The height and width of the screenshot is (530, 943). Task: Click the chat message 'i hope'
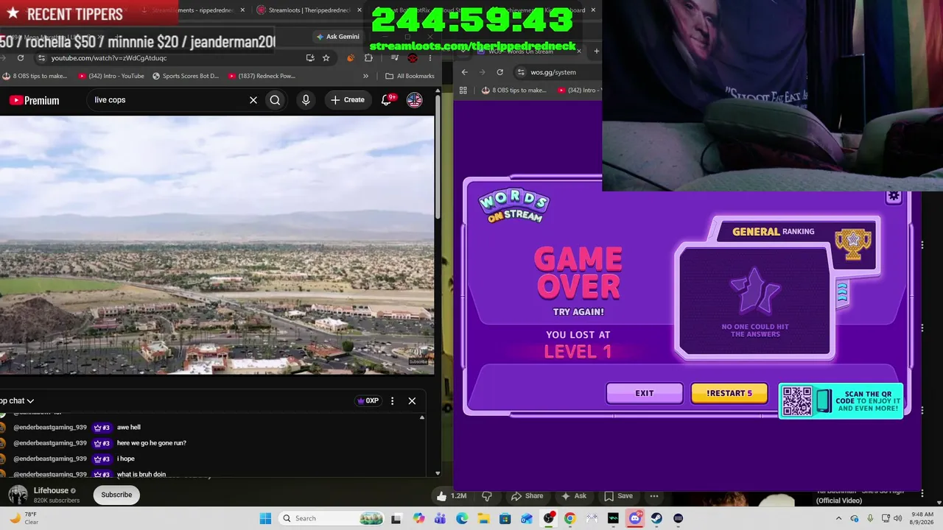tap(126, 459)
